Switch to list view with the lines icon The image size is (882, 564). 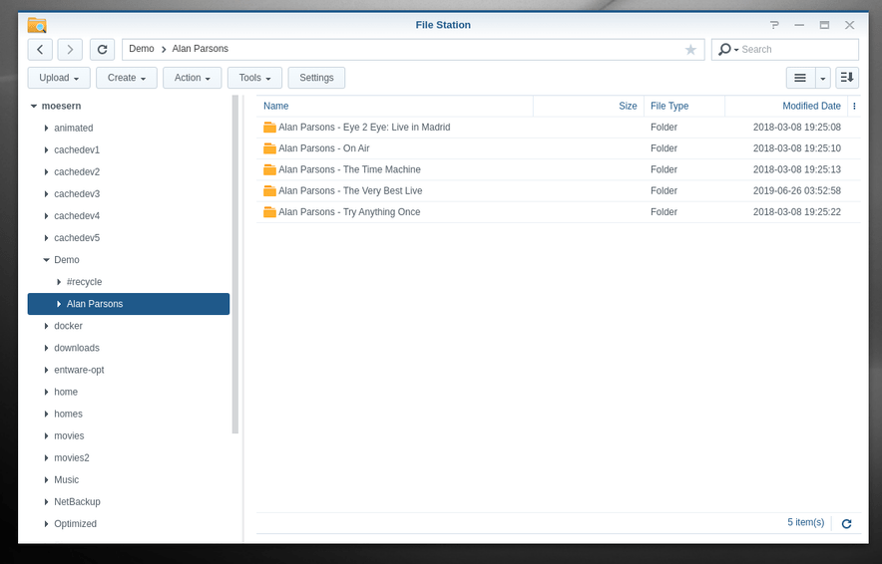point(800,78)
